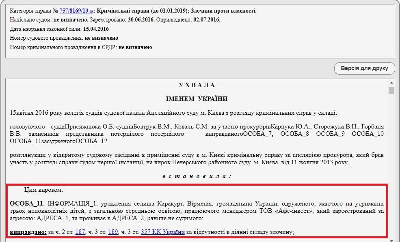Click the underlined виправдано: word
The height and width of the screenshot is (242, 400).
28,232
